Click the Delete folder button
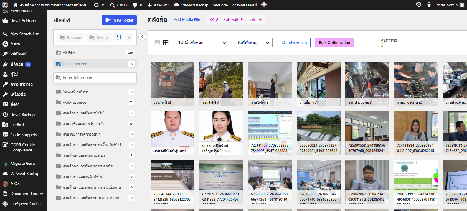The height and width of the screenshot is (211, 467). click(x=98, y=37)
